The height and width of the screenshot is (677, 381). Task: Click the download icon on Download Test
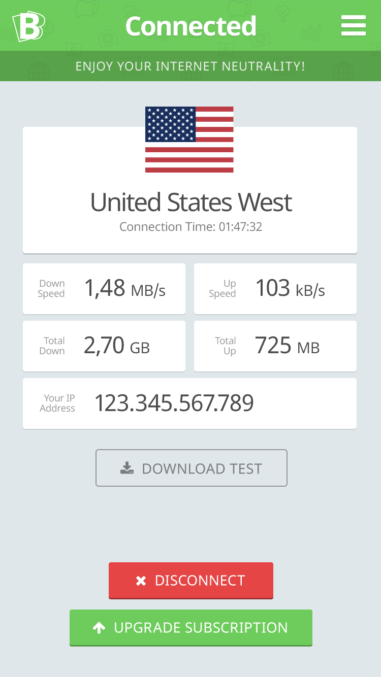coord(127,468)
